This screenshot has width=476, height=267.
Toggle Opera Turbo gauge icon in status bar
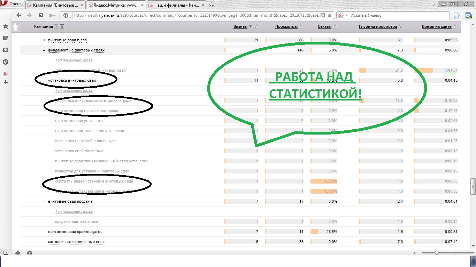[x=30, y=253]
